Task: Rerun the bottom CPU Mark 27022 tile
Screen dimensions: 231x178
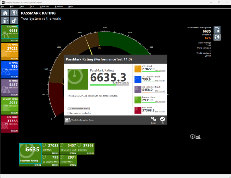Action: coord(55,153)
